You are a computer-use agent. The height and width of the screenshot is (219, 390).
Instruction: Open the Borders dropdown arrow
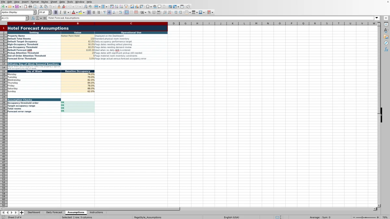(x=189, y=12)
